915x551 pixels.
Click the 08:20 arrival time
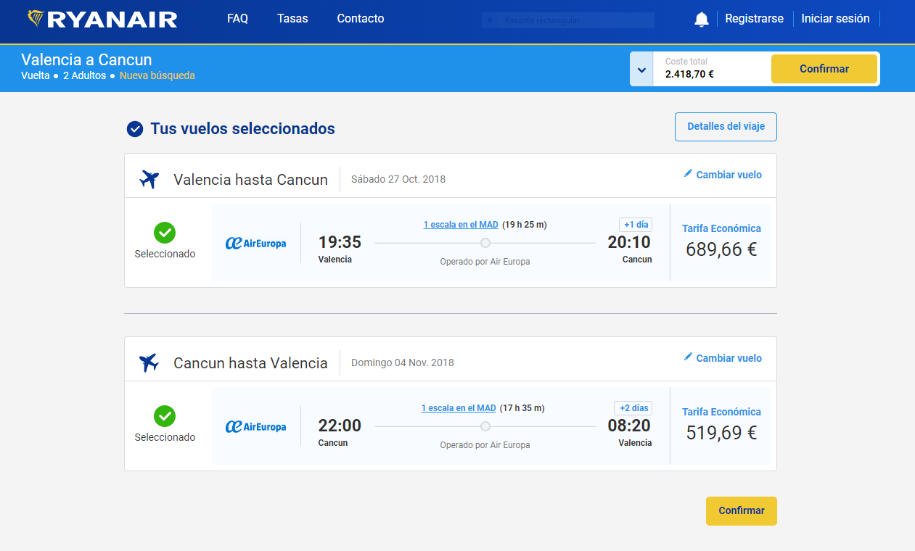pos(629,426)
